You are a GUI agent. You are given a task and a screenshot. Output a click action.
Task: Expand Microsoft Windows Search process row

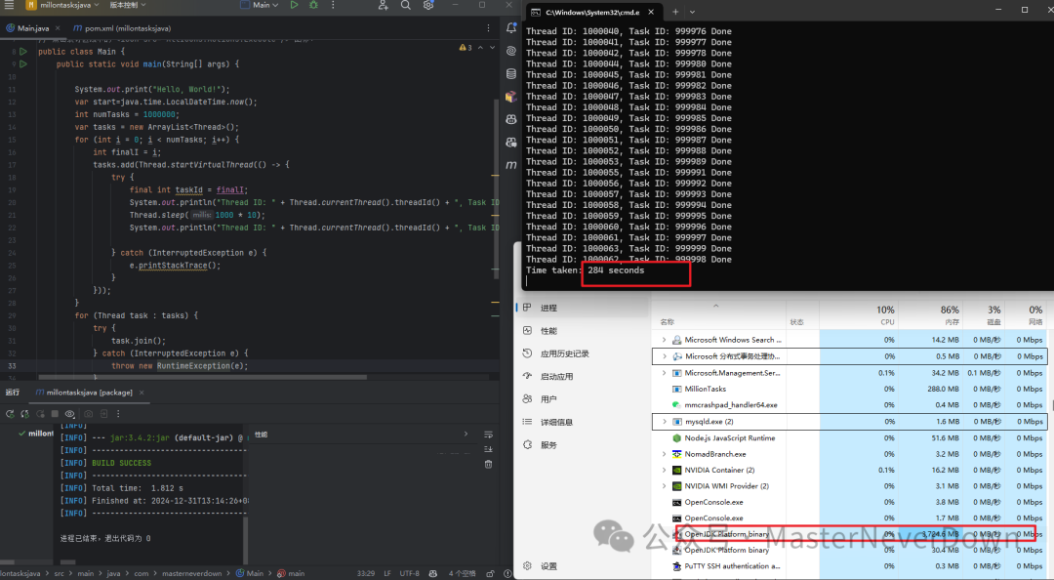coord(665,340)
